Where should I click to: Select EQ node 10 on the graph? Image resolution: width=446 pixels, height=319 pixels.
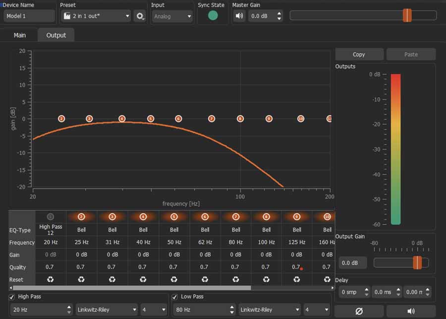tap(301, 119)
